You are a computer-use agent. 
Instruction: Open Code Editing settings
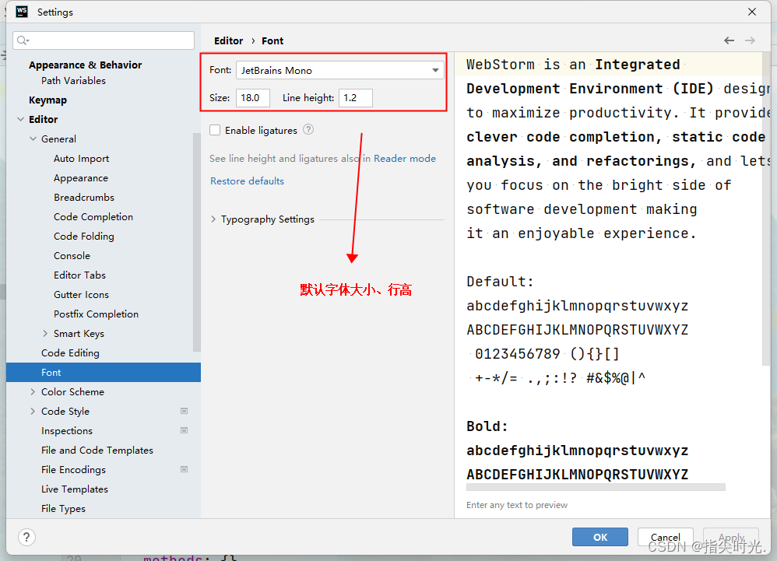click(70, 353)
